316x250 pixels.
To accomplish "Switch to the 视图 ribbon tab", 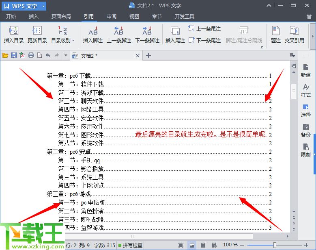I will [134, 17].
